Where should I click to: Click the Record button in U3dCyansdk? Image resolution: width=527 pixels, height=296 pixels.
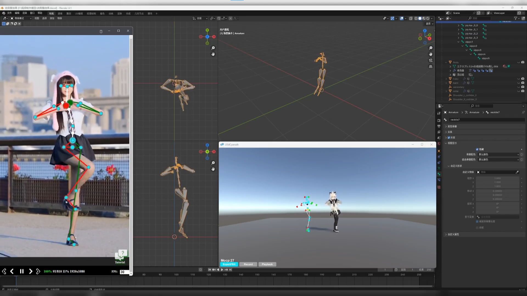248,264
